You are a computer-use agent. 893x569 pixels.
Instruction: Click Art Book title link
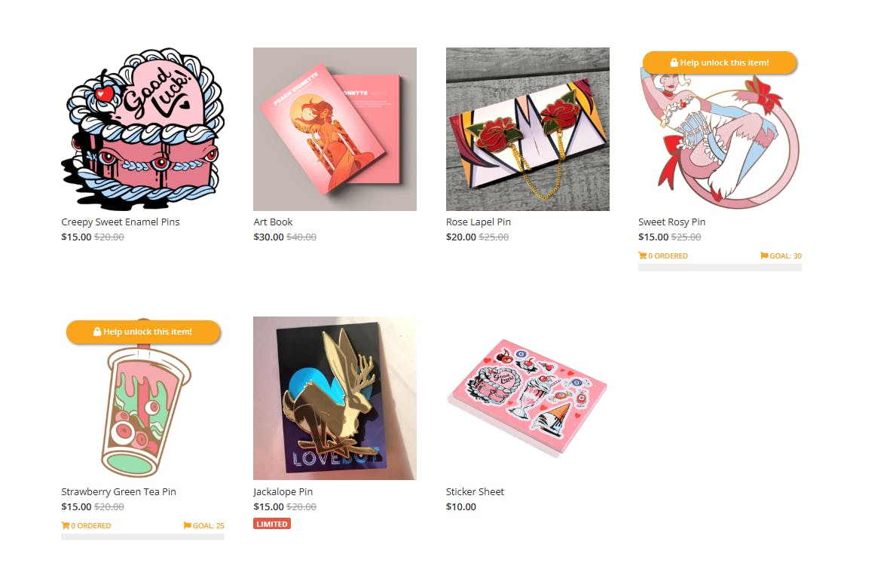[273, 222]
